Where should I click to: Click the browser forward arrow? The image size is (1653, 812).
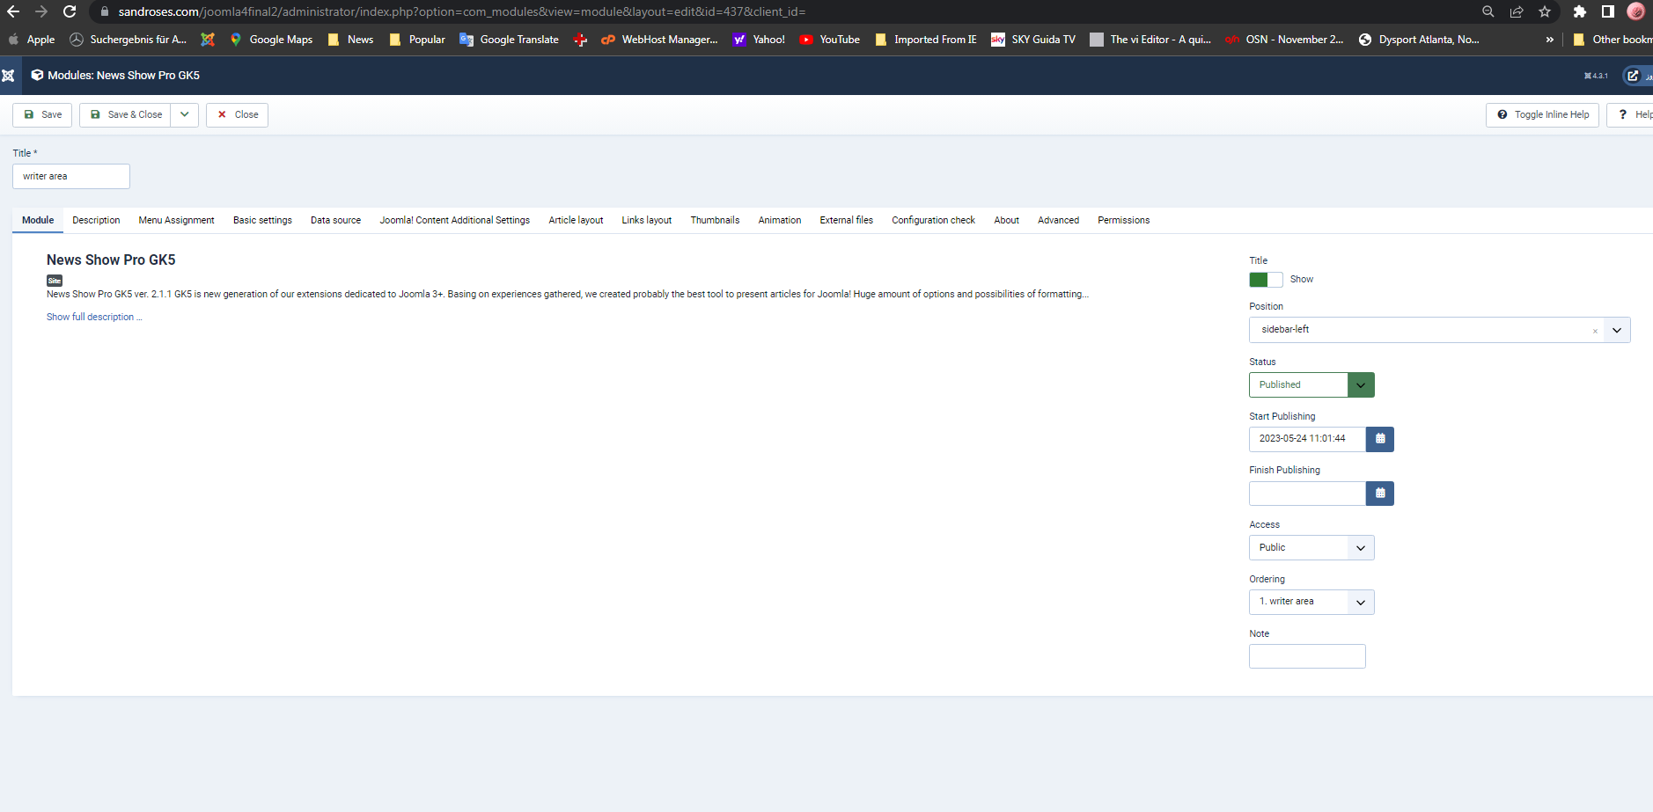(41, 11)
